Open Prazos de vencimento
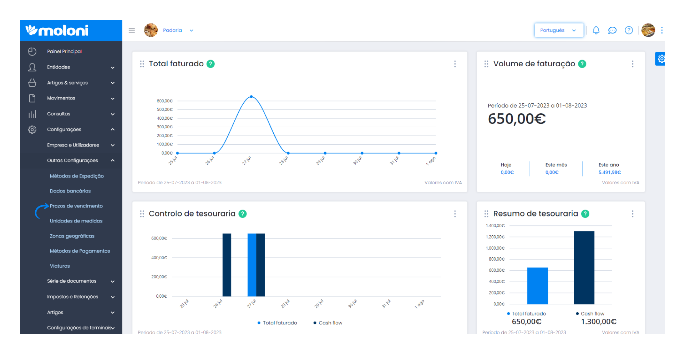This screenshot has height=354, width=685. coord(76,206)
